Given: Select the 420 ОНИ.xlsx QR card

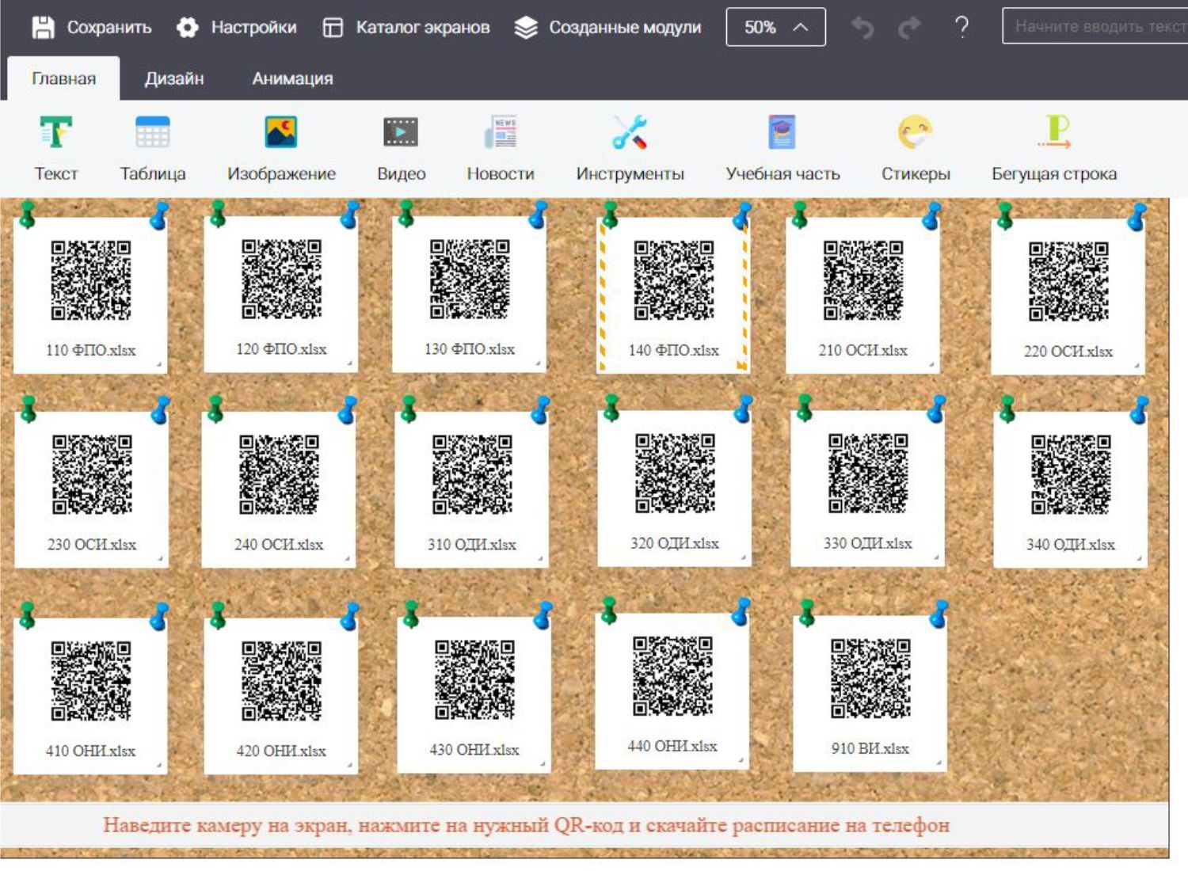Looking at the screenshot, I should pyautogui.click(x=280, y=696).
